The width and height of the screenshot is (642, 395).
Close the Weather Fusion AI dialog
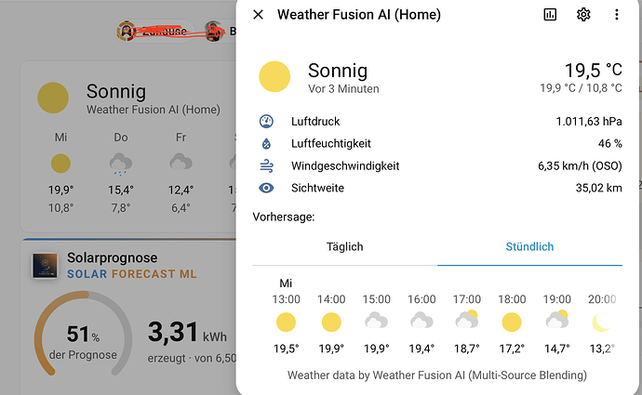click(259, 15)
